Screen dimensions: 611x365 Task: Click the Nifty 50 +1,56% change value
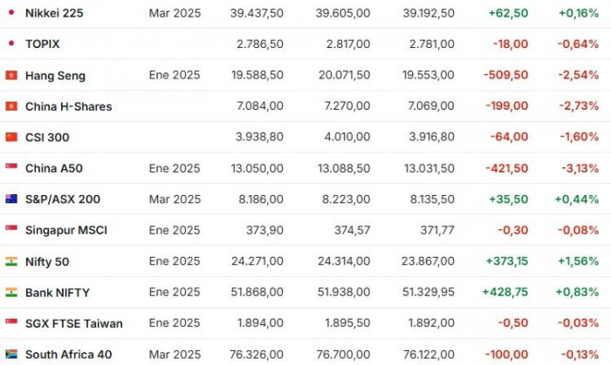[x=578, y=260]
